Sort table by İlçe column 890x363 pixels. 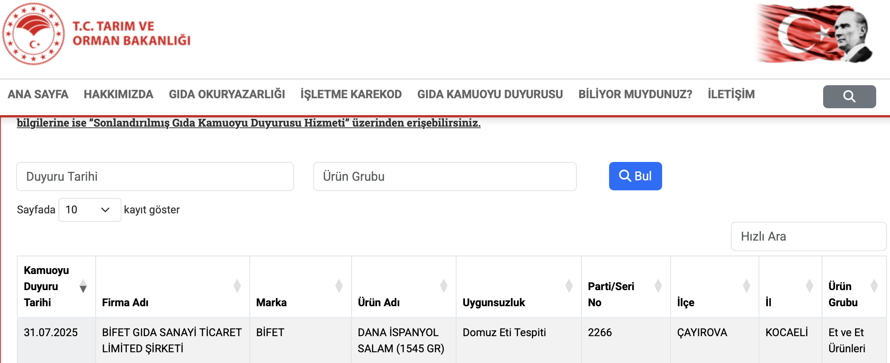coord(714,286)
